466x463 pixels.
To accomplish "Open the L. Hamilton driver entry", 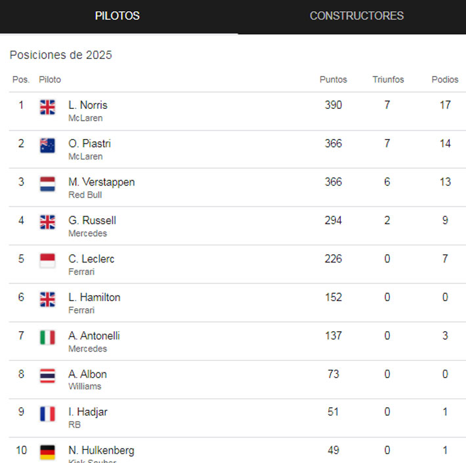I will point(94,297).
